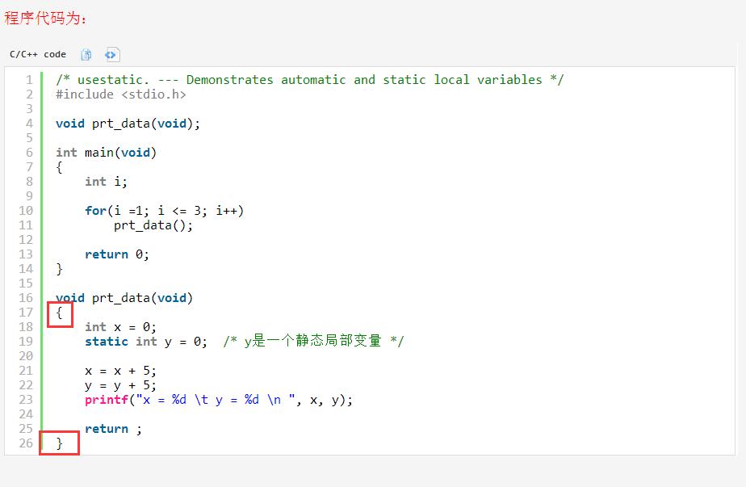The height and width of the screenshot is (487, 746).
Task: Click line number 1 in the gutter
Action: tap(30, 79)
